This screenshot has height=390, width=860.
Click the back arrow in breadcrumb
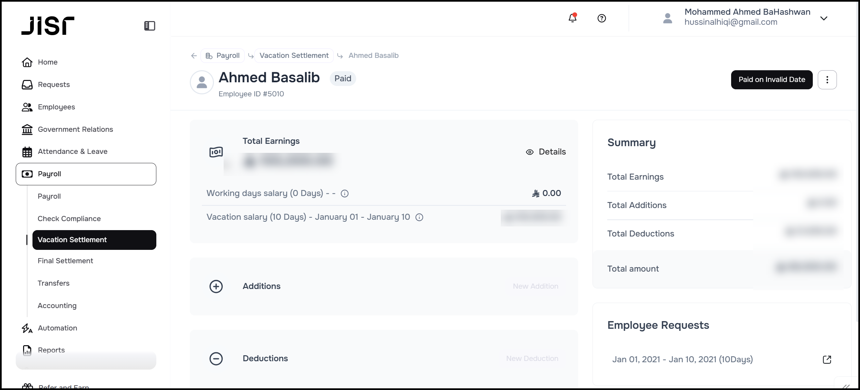[x=194, y=56]
